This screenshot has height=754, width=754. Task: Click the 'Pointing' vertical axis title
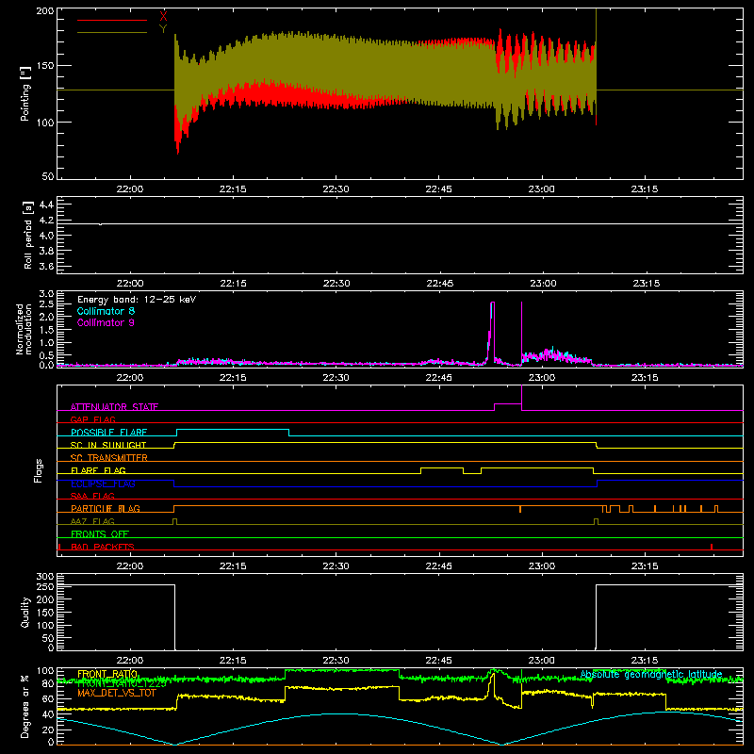(x=25, y=93)
